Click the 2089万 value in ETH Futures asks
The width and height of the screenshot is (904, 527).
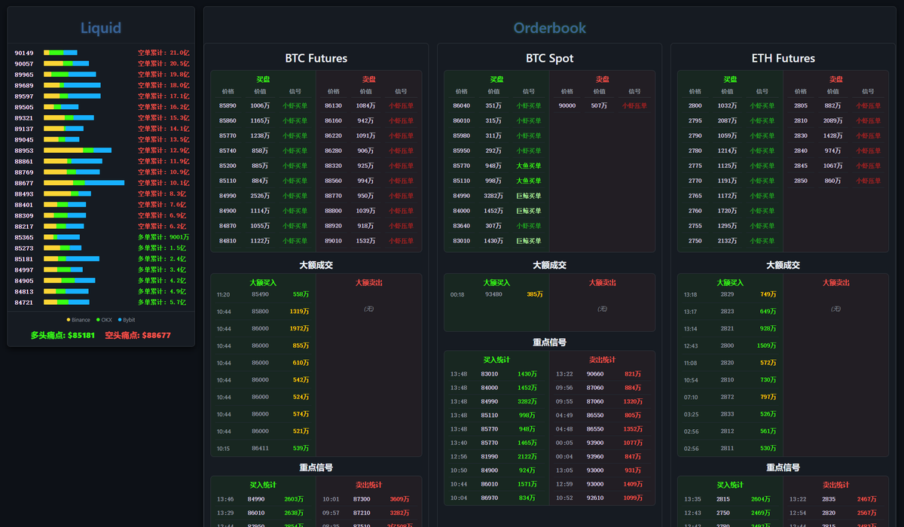[832, 120]
